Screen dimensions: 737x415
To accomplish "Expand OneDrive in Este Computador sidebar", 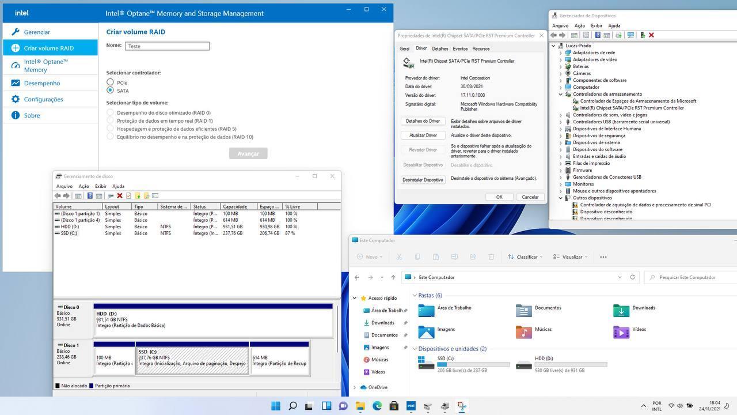I will coord(355,387).
